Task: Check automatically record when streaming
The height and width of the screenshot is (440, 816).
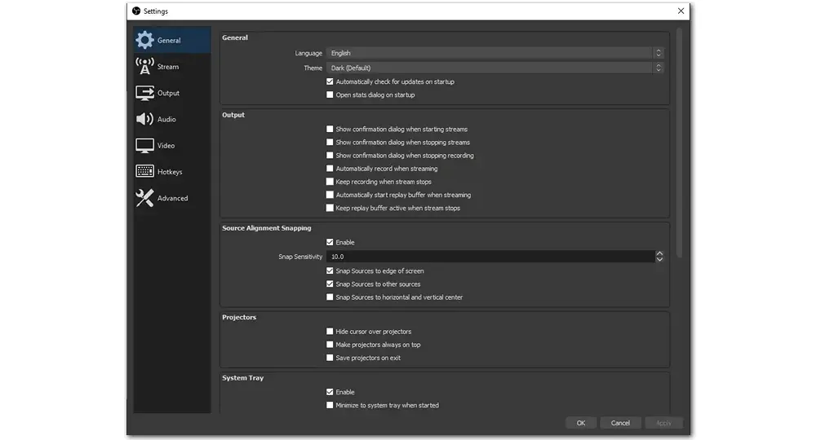Action: point(330,169)
